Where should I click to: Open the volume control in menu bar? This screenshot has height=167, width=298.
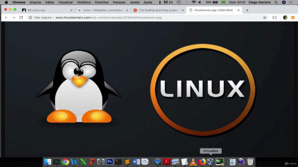[200, 2]
